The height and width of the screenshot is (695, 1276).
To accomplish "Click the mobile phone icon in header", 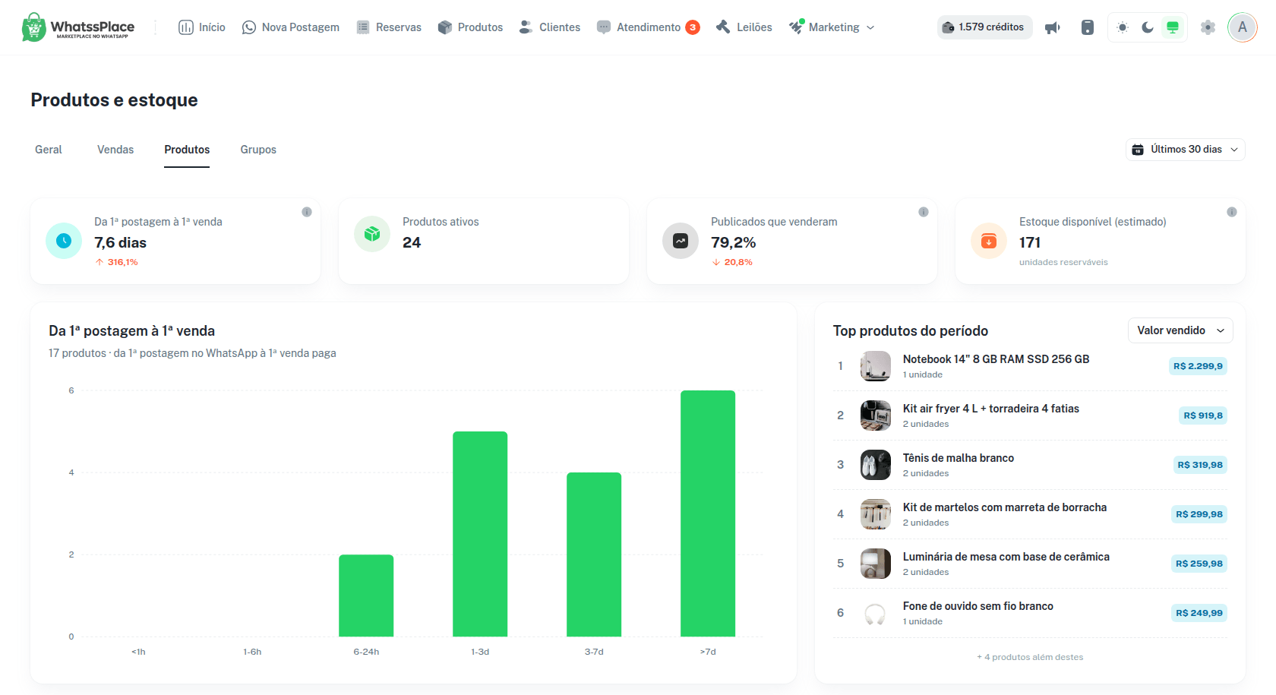I will click(1088, 27).
